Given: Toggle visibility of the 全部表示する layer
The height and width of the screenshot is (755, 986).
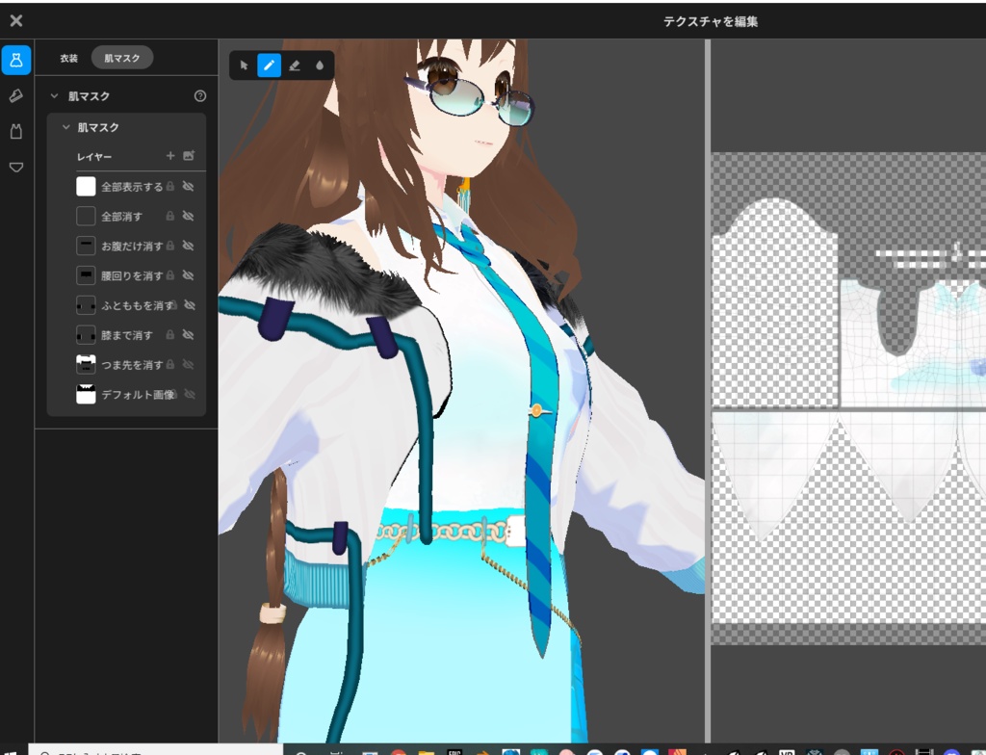Looking at the screenshot, I should pos(188,185).
